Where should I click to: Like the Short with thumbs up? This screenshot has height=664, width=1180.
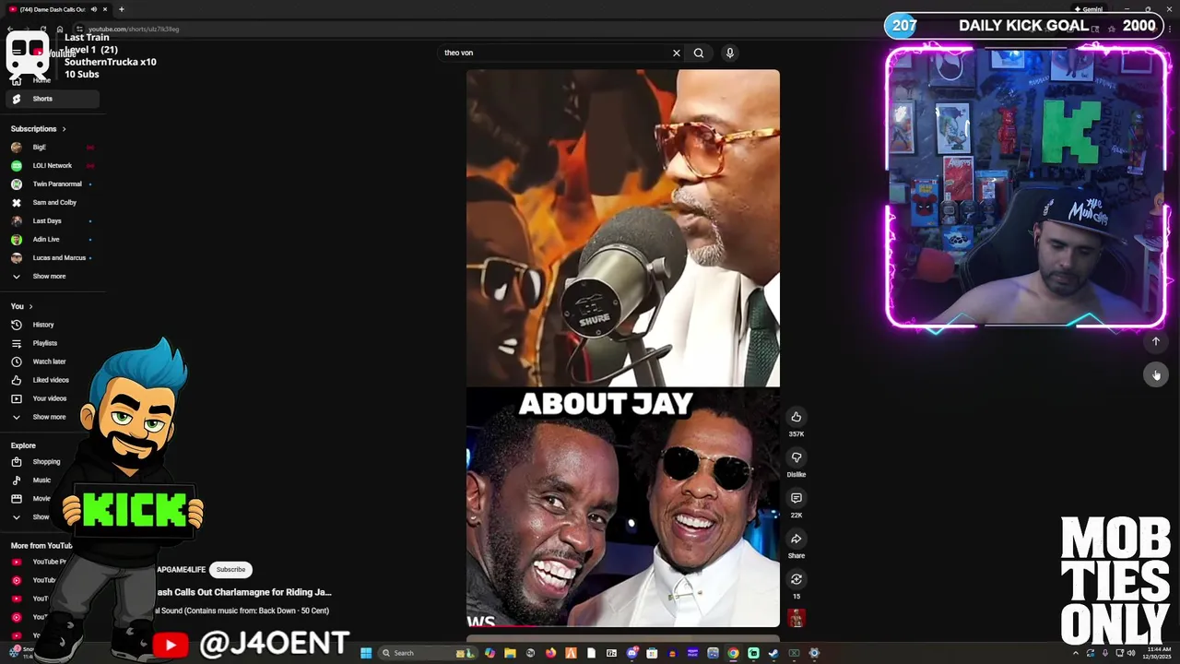(796, 417)
